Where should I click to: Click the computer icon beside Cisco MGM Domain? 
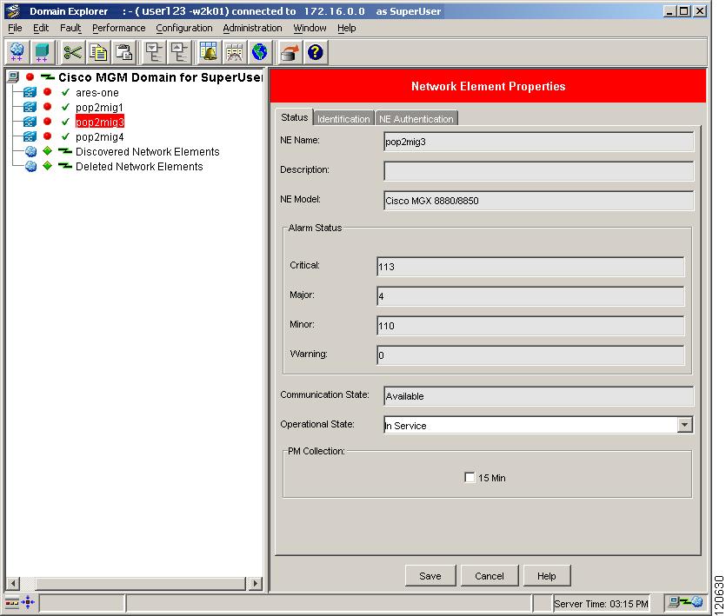(13, 76)
